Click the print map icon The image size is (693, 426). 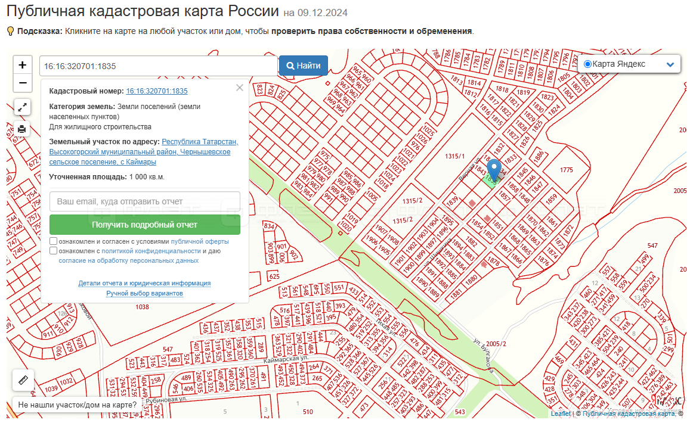(22, 129)
